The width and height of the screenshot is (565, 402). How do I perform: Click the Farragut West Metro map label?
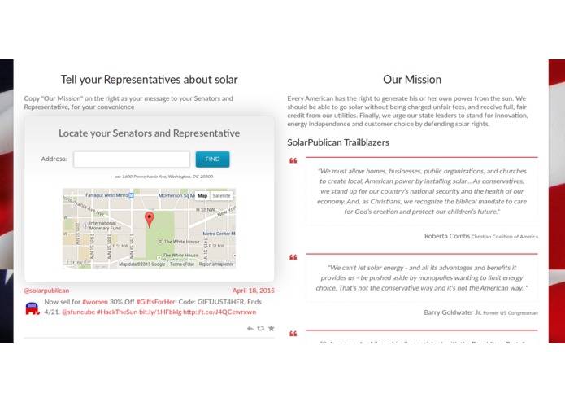106,195
